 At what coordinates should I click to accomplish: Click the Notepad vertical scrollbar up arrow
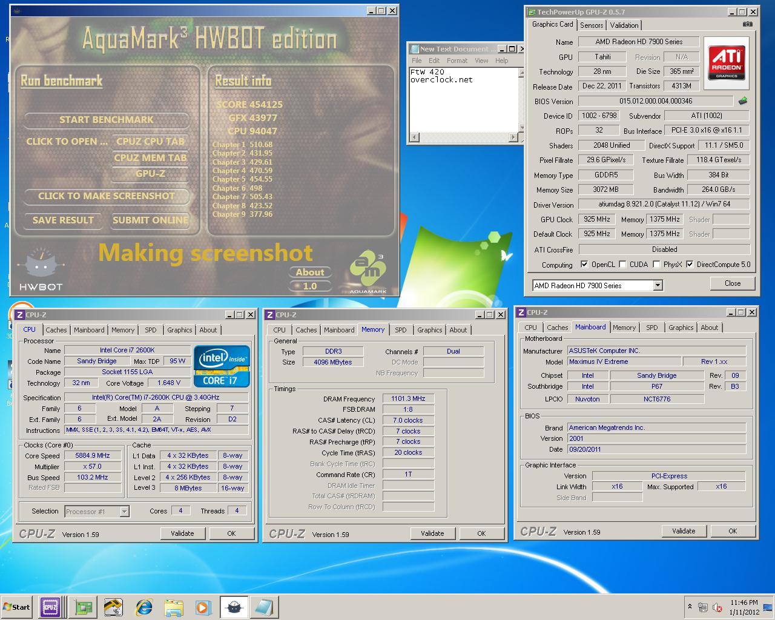pos(521,73)
